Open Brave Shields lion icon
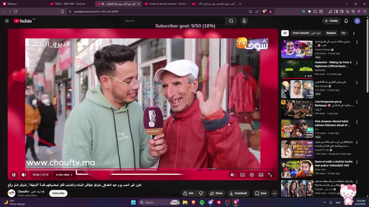Viewport: 369px width, 207px height. pos(264,11)
